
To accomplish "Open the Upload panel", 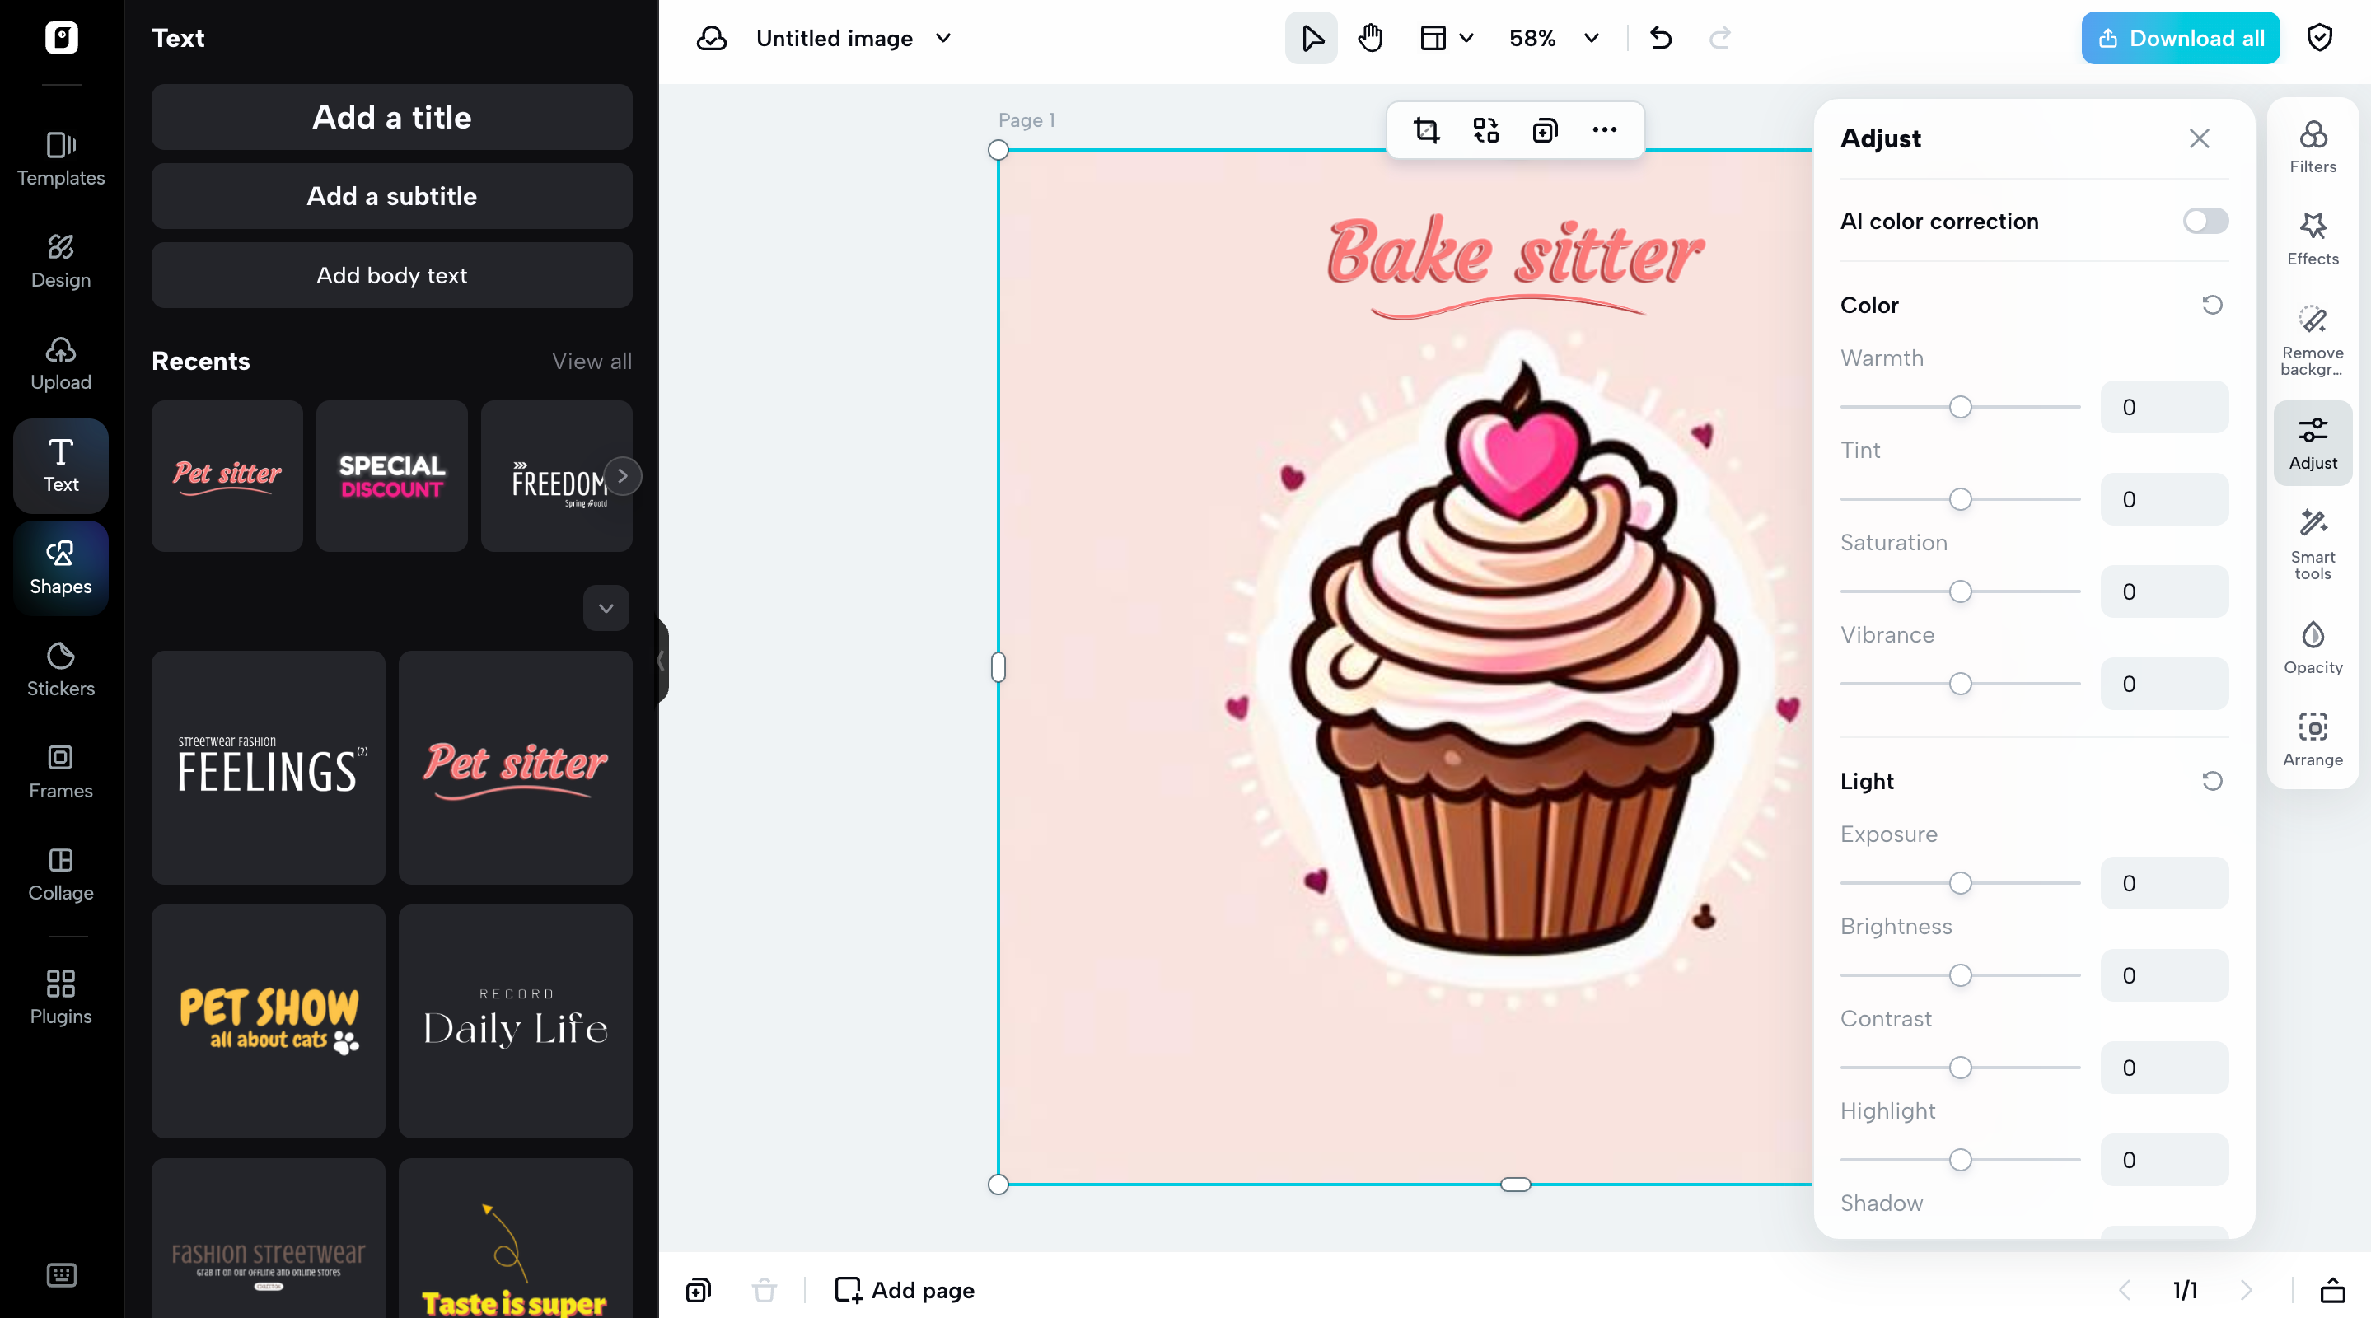I will (61, 363).
